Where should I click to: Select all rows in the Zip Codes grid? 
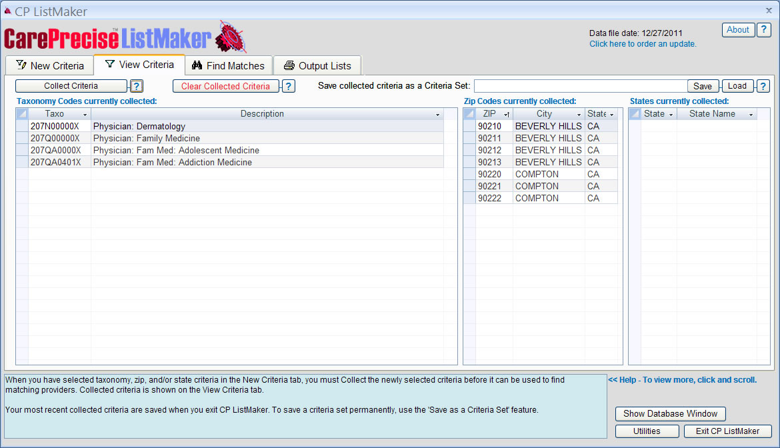click(x=469, y=114)
